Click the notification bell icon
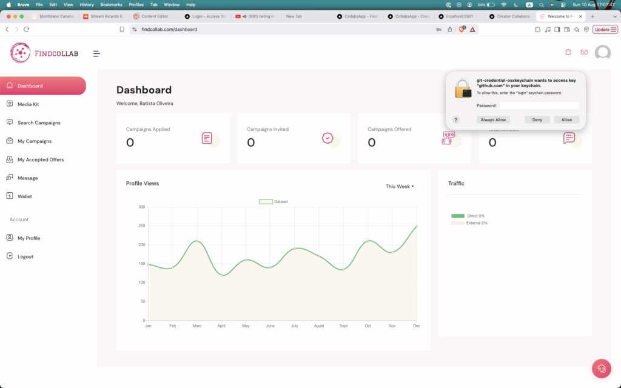 pos(568,52)
